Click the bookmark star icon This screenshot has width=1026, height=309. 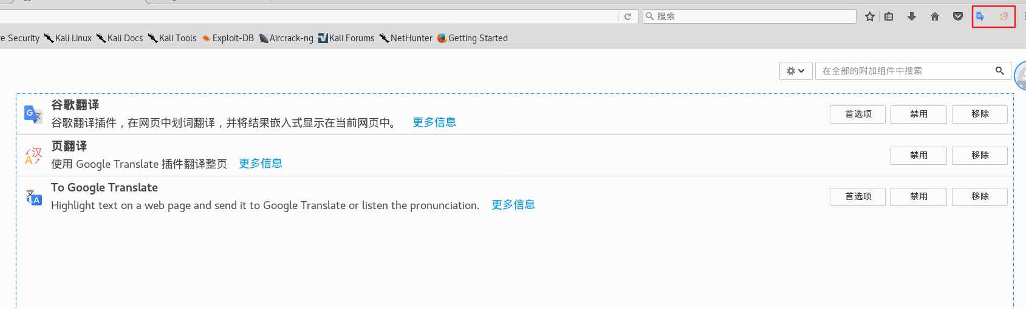point(870,16)
